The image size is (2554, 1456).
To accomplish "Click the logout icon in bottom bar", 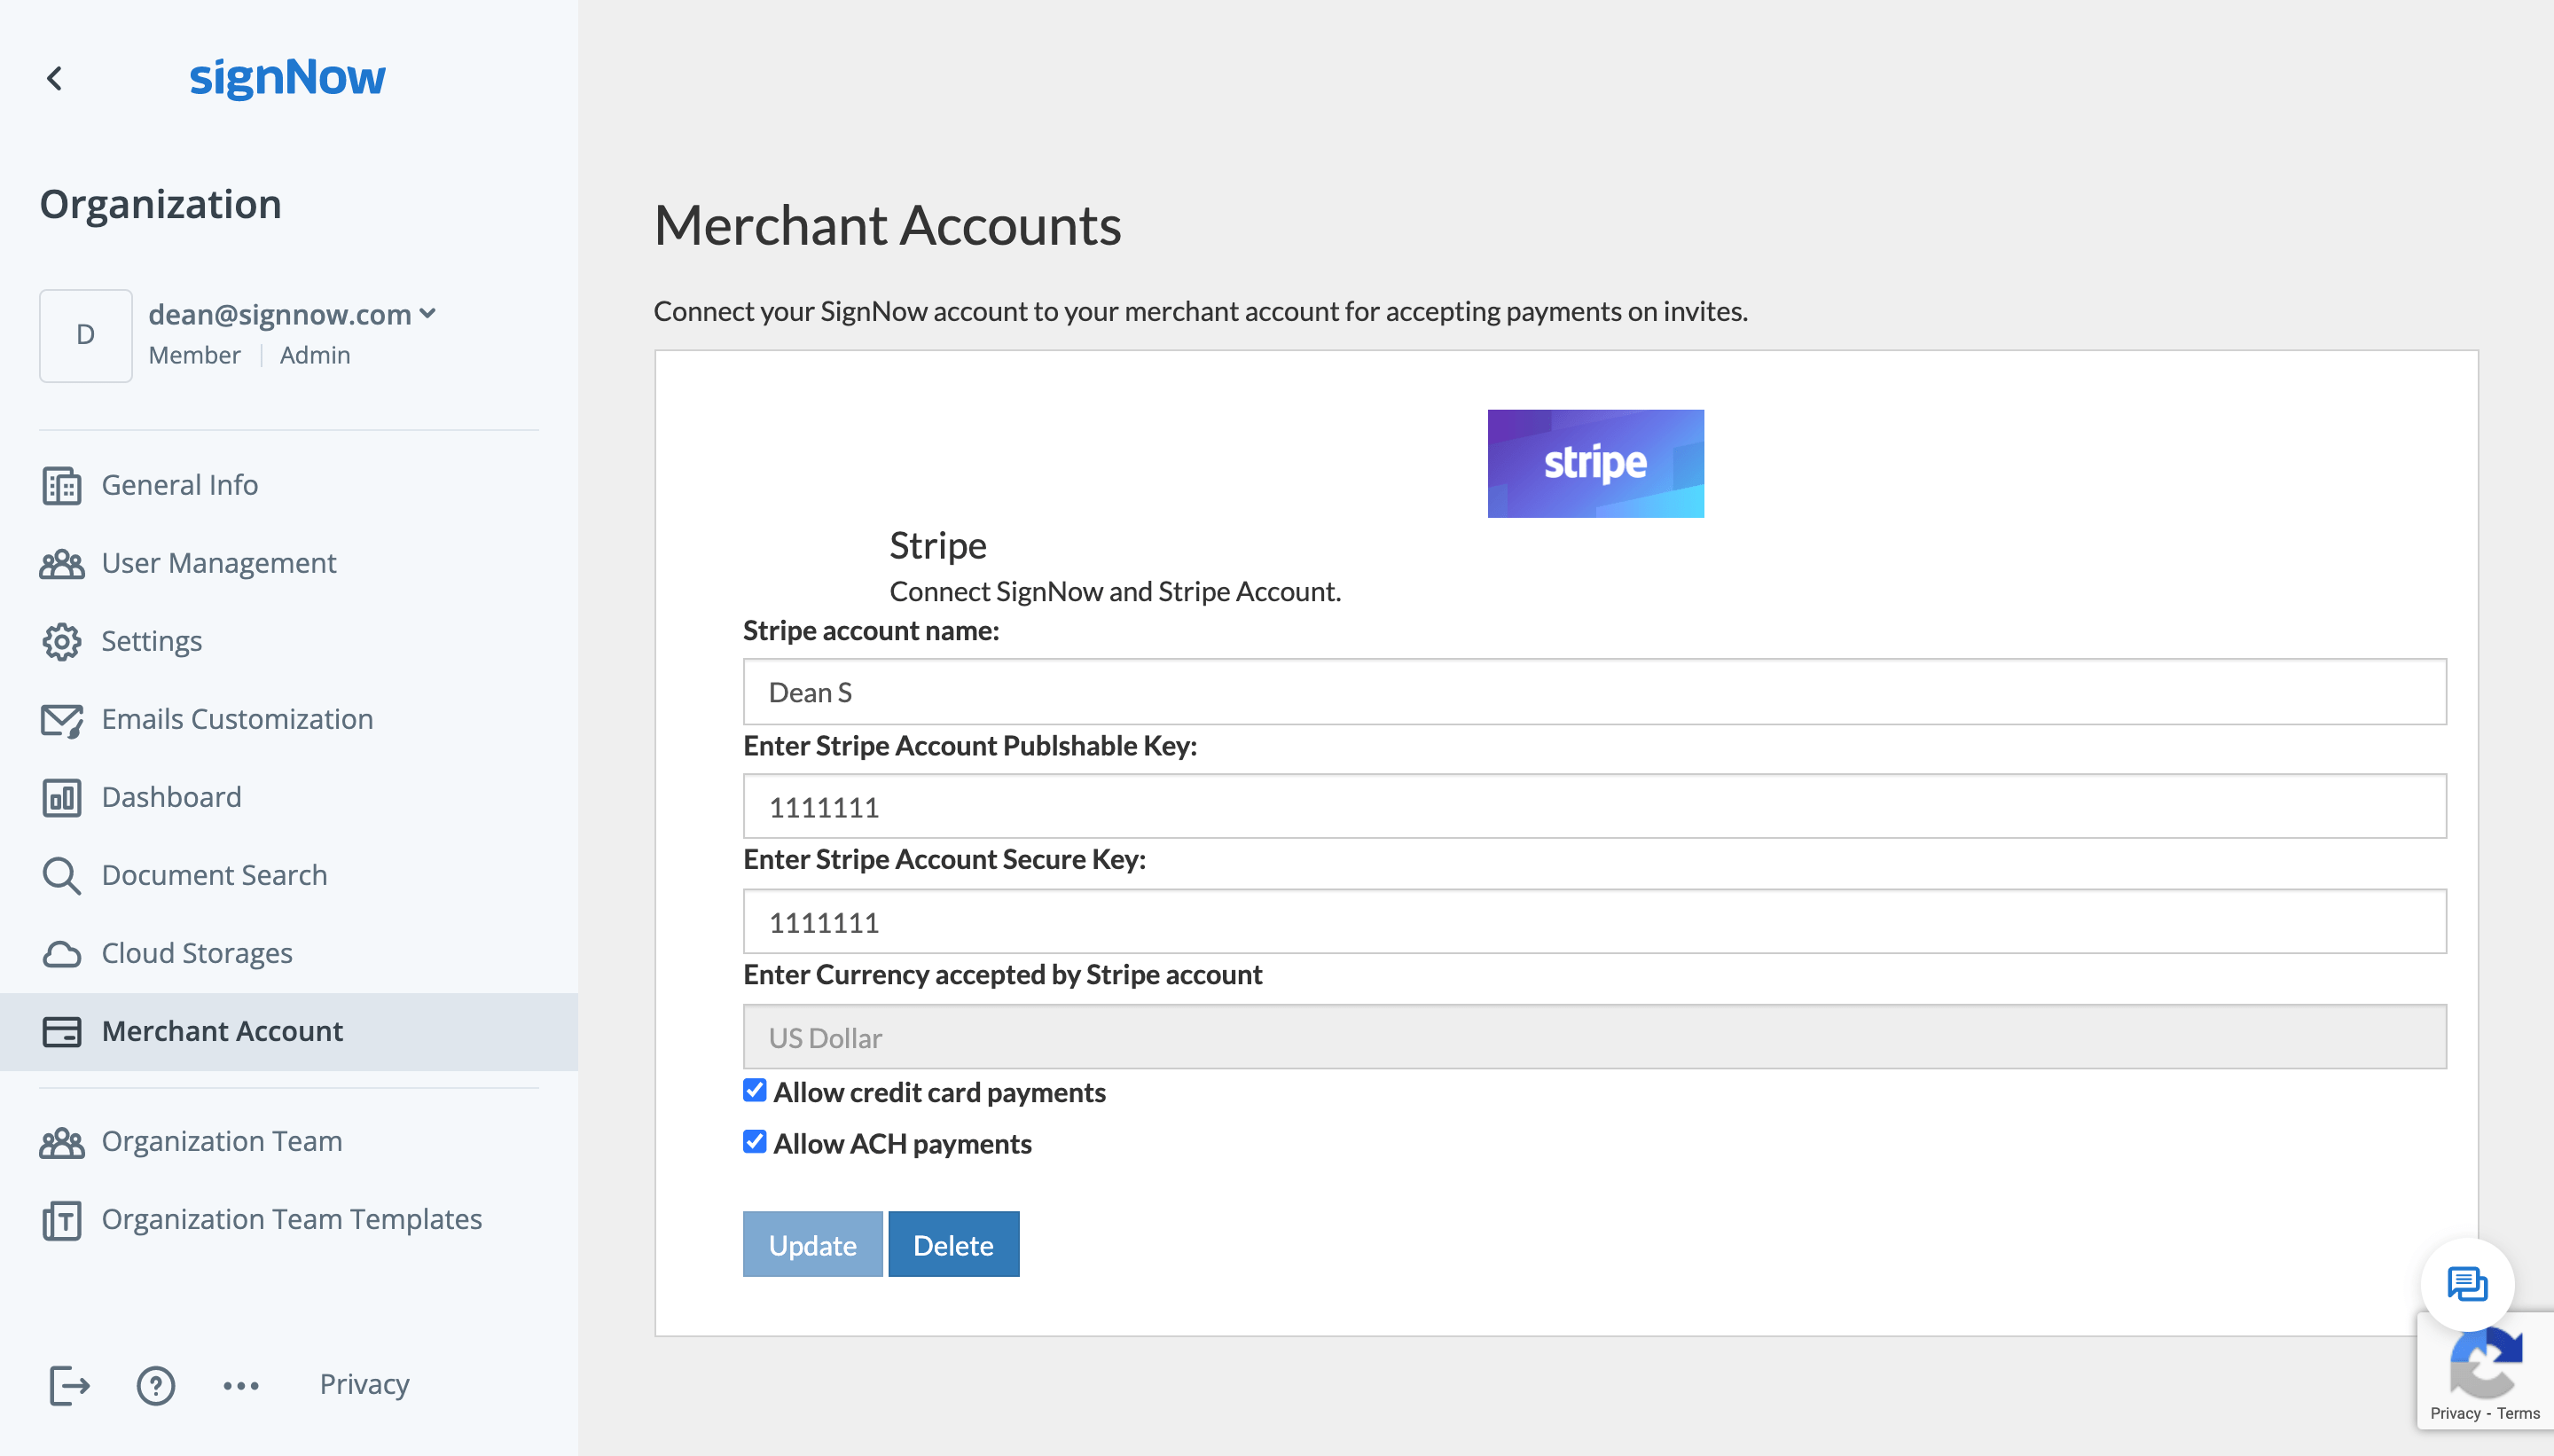I will 69,1385.
